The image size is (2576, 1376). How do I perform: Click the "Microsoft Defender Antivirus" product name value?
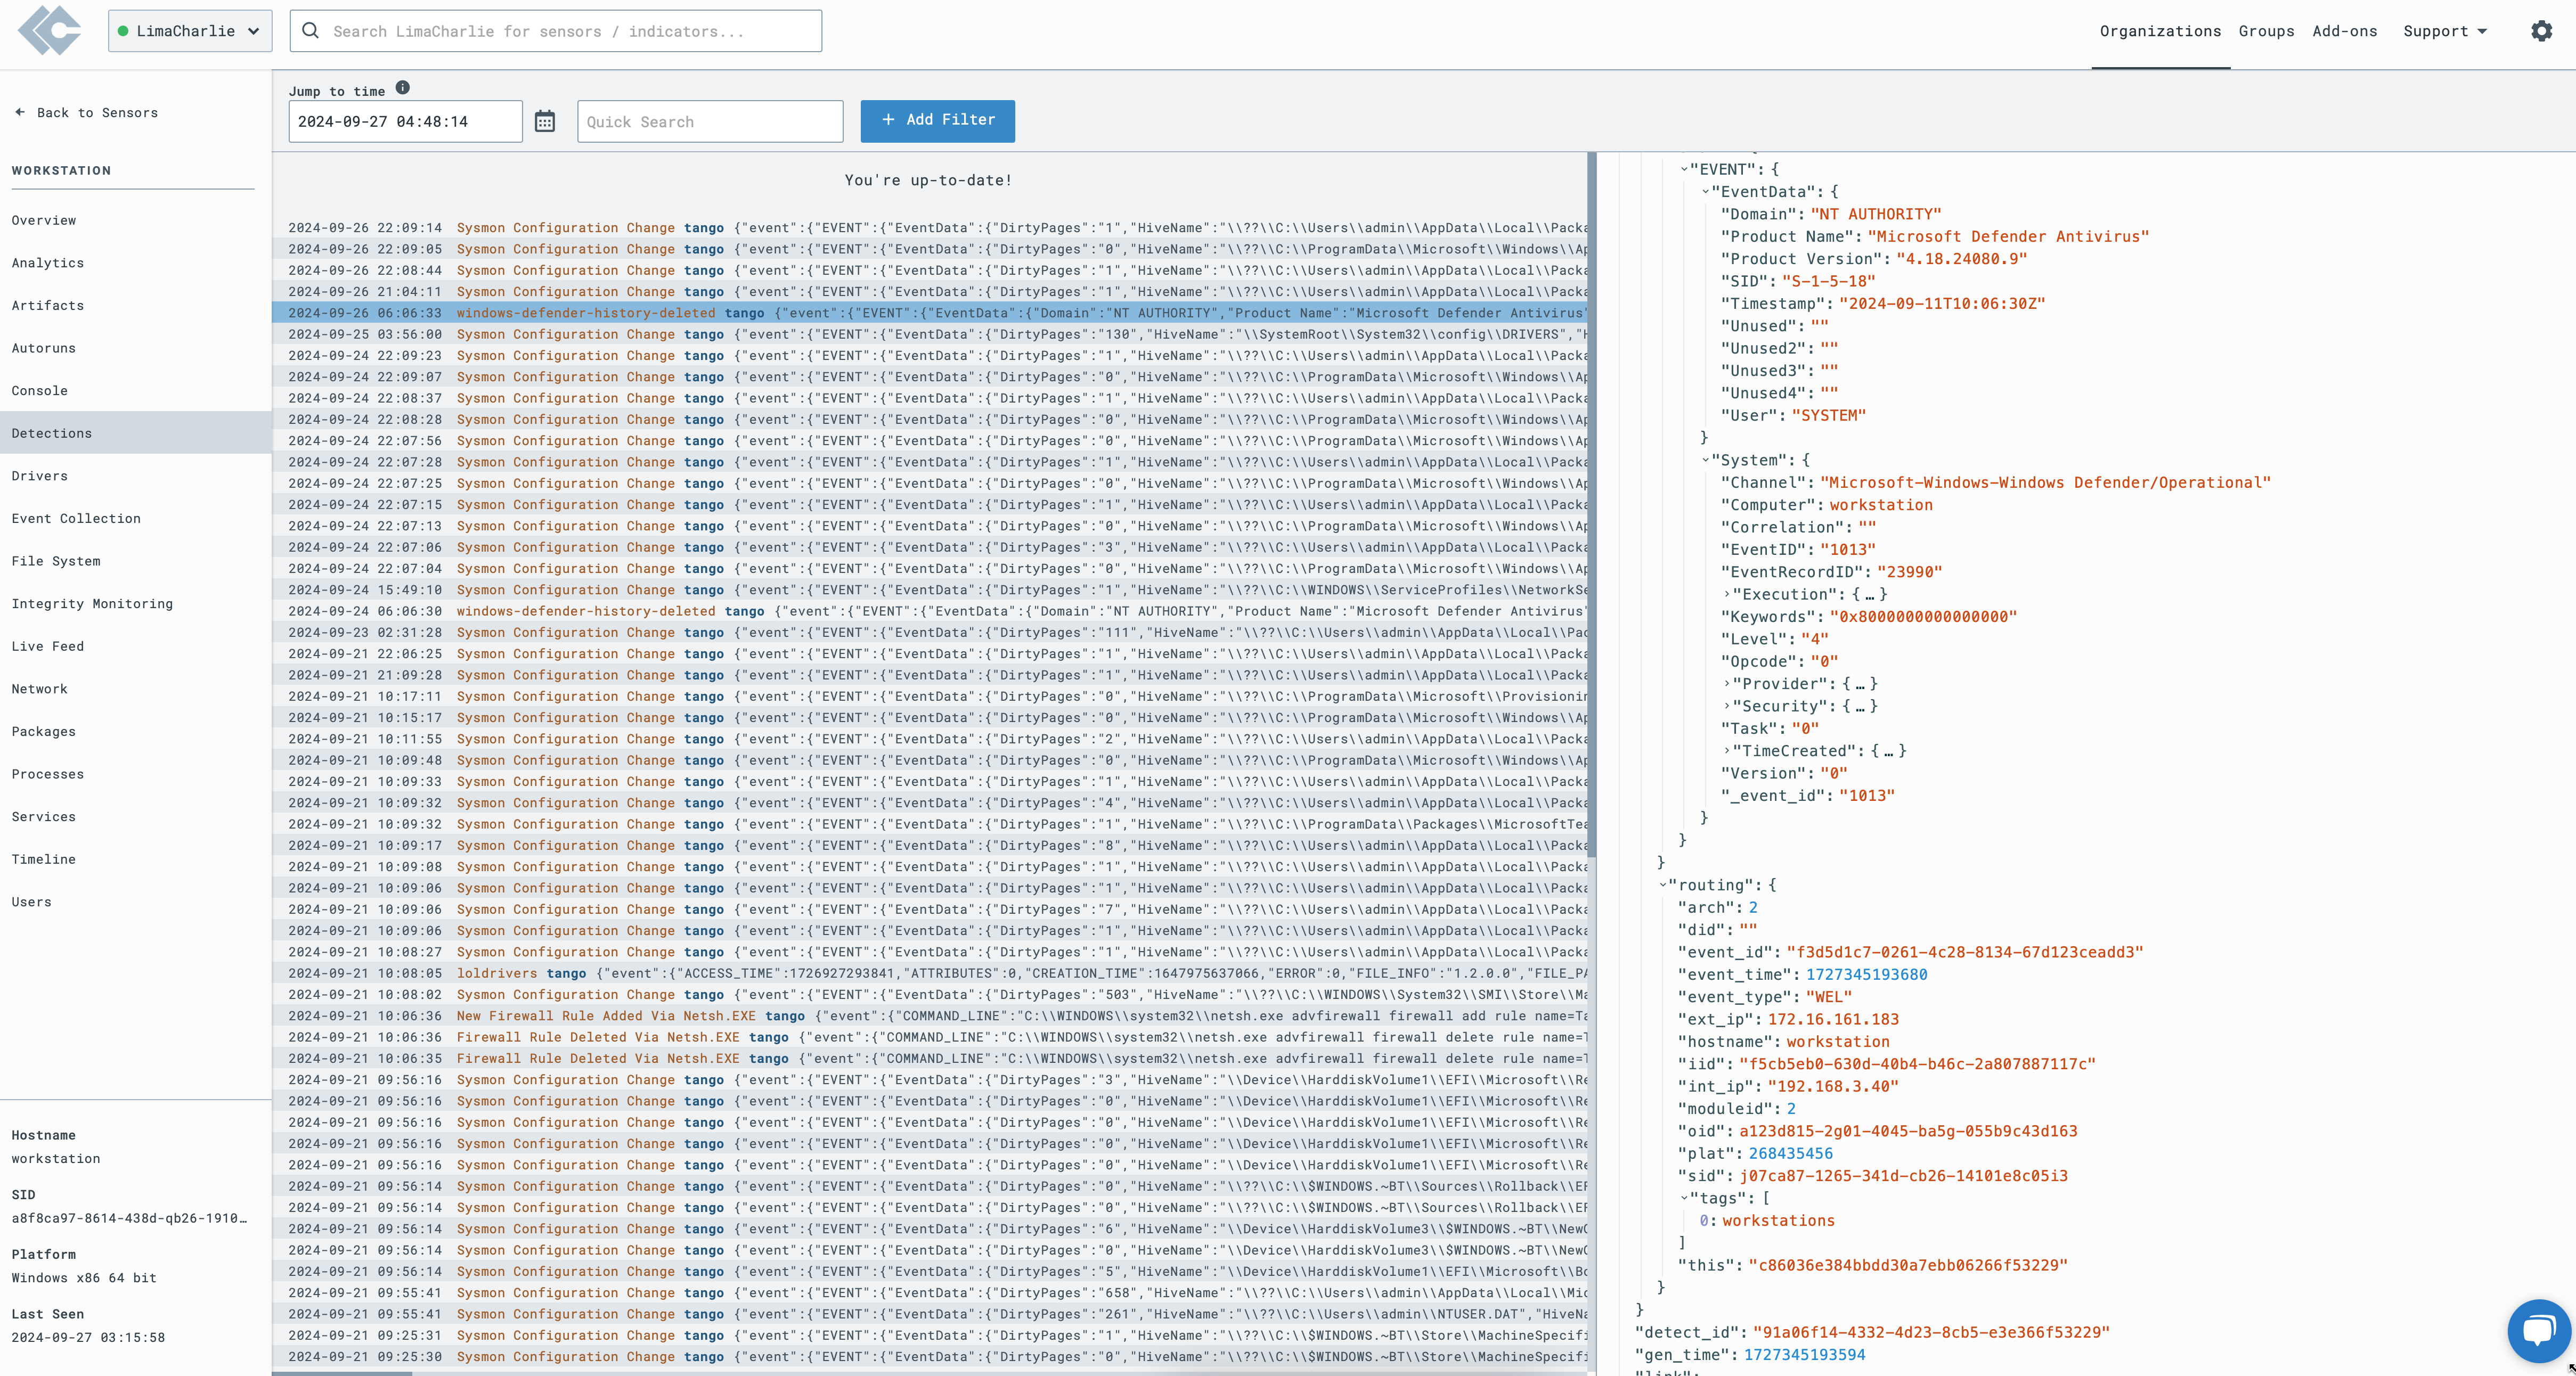(2008, 237)
